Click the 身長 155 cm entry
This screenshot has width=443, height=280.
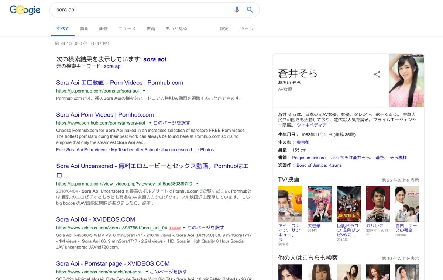click(x=292, y=150)
